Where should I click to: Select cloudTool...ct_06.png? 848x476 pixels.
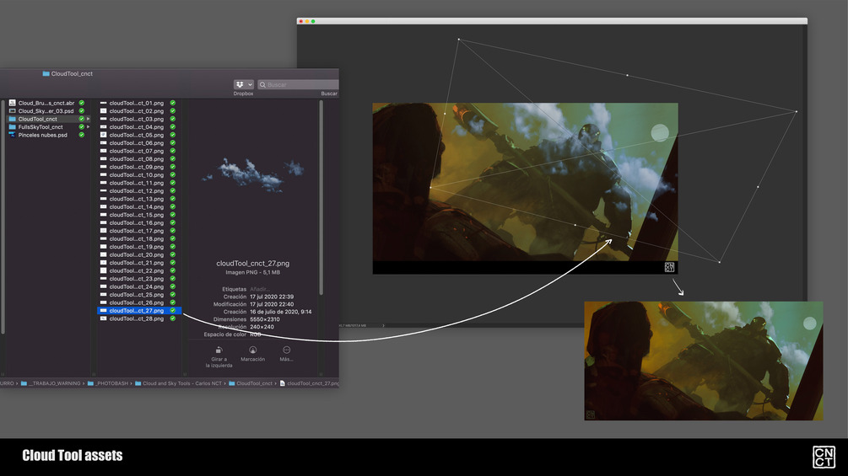[x=139, y=143]
